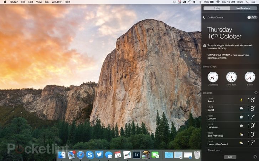259x161 pixels.
Task: Open Spotlight search magnifier in menu bar
Action: pos(248,2)
